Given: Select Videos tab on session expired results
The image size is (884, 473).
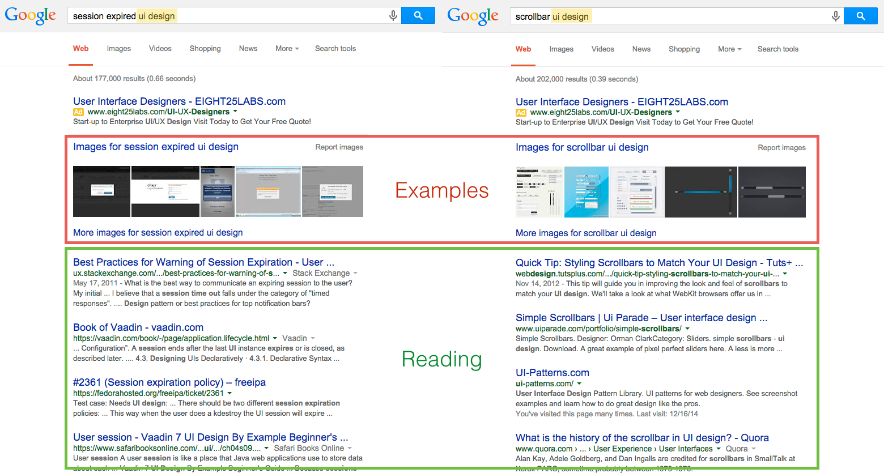Looking at the screenshot, I should pyautogui.click(x=160, y=49).
